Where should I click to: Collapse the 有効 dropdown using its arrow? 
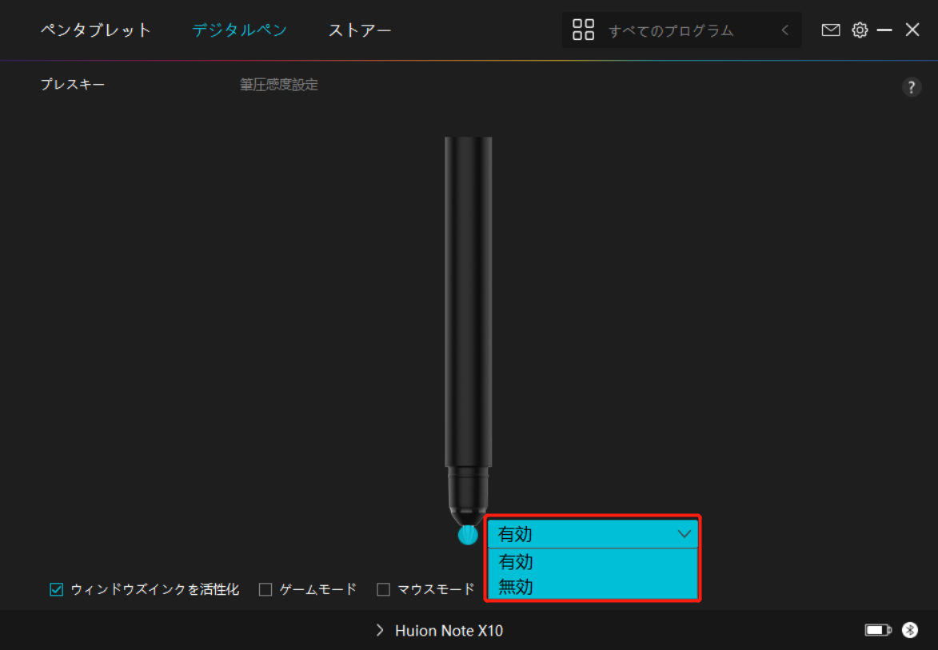684,534
